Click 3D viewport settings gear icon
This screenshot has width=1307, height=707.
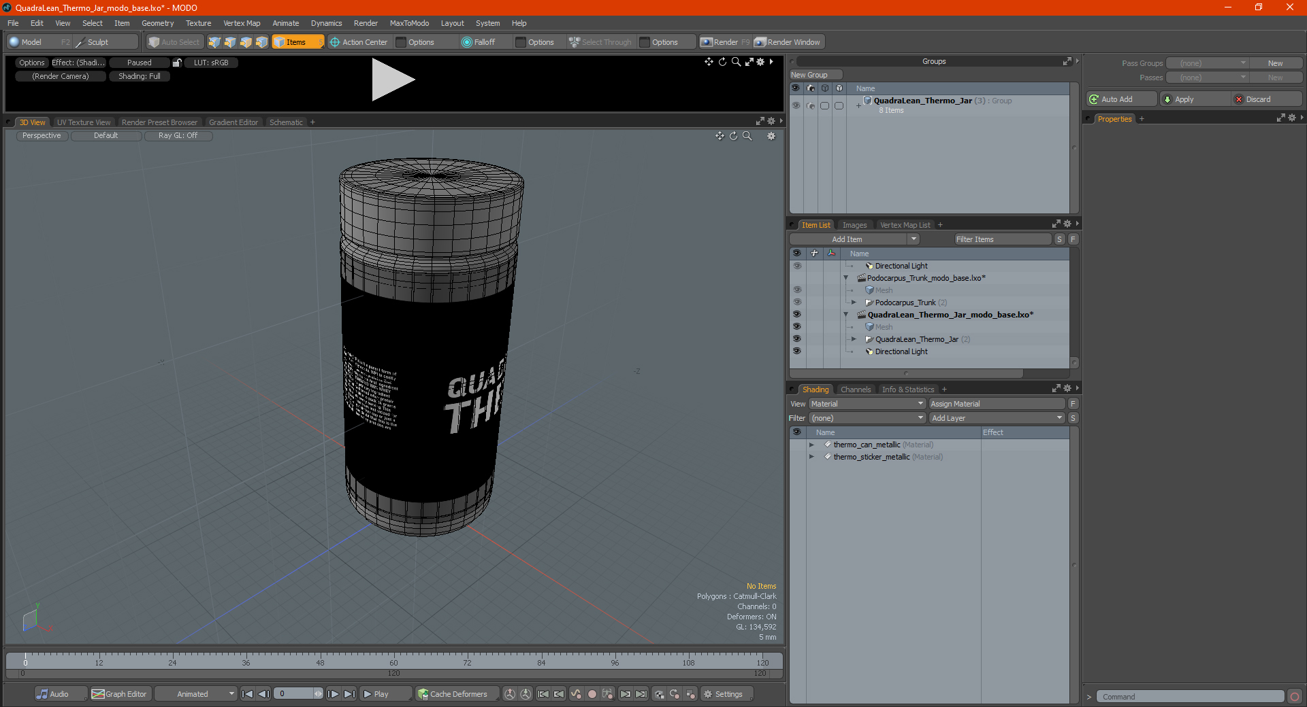771,136
